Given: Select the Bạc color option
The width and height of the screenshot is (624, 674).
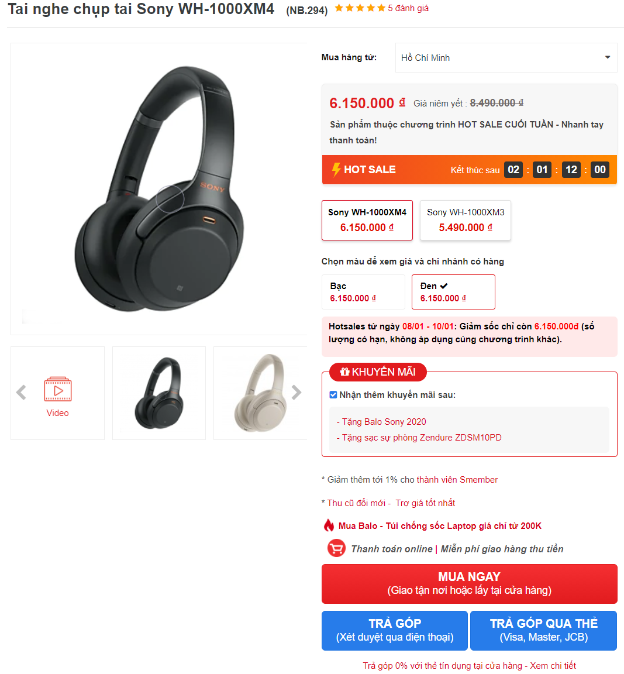Looking at the screenshot, I should [363, 292].
